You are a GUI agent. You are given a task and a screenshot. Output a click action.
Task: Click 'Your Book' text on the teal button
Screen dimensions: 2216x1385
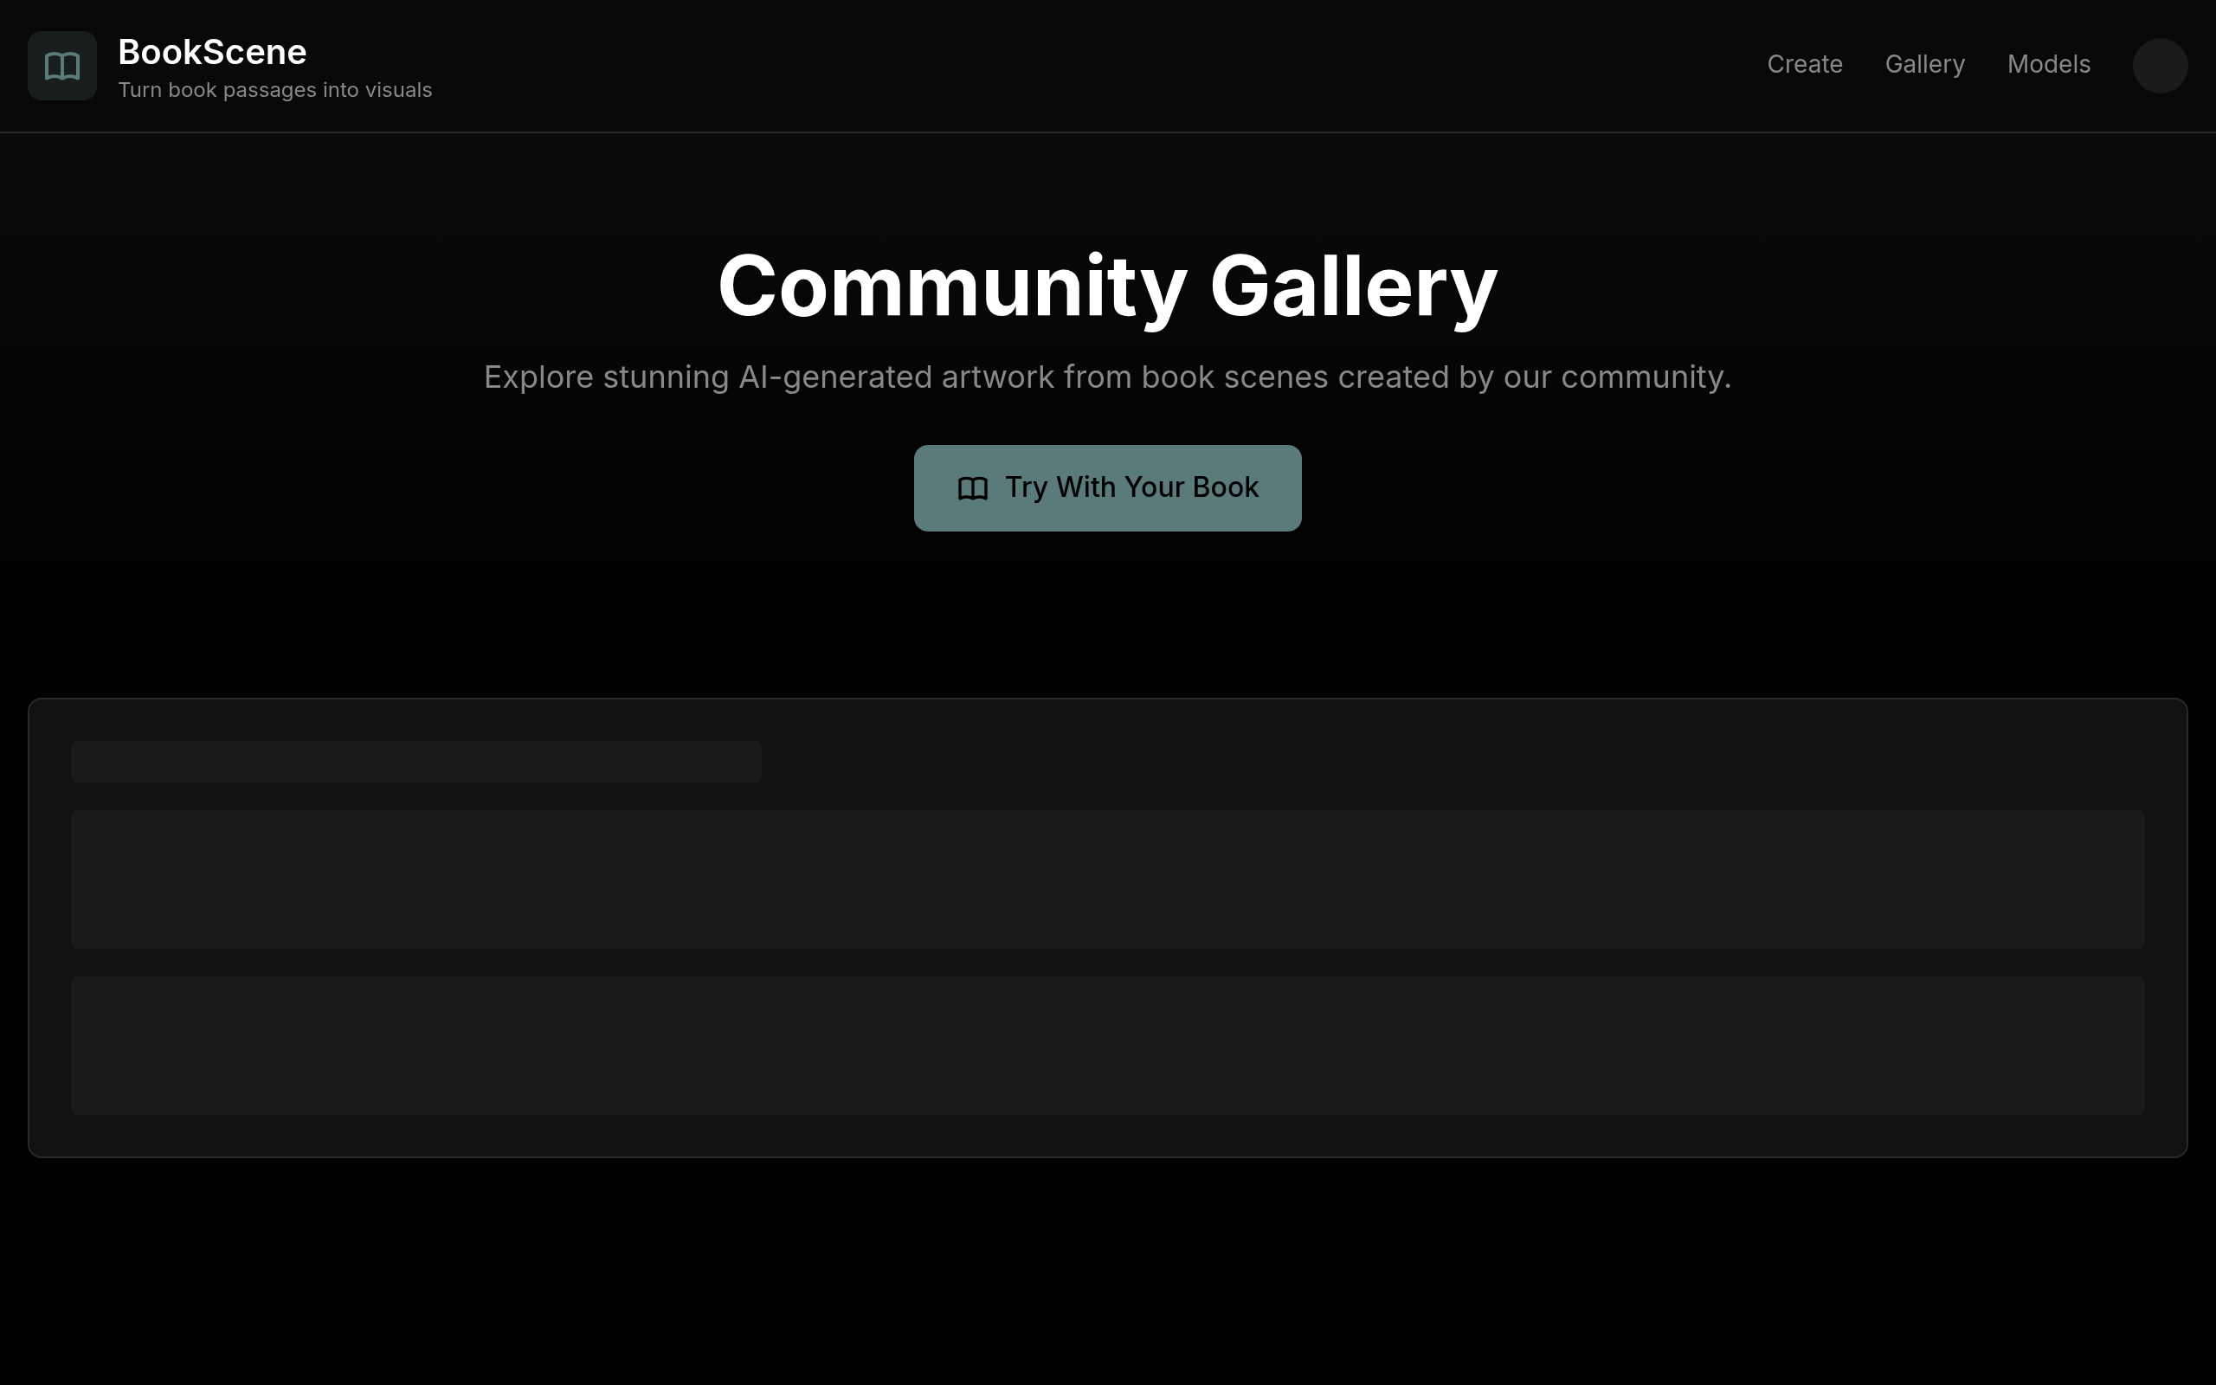coord(1190,487)
